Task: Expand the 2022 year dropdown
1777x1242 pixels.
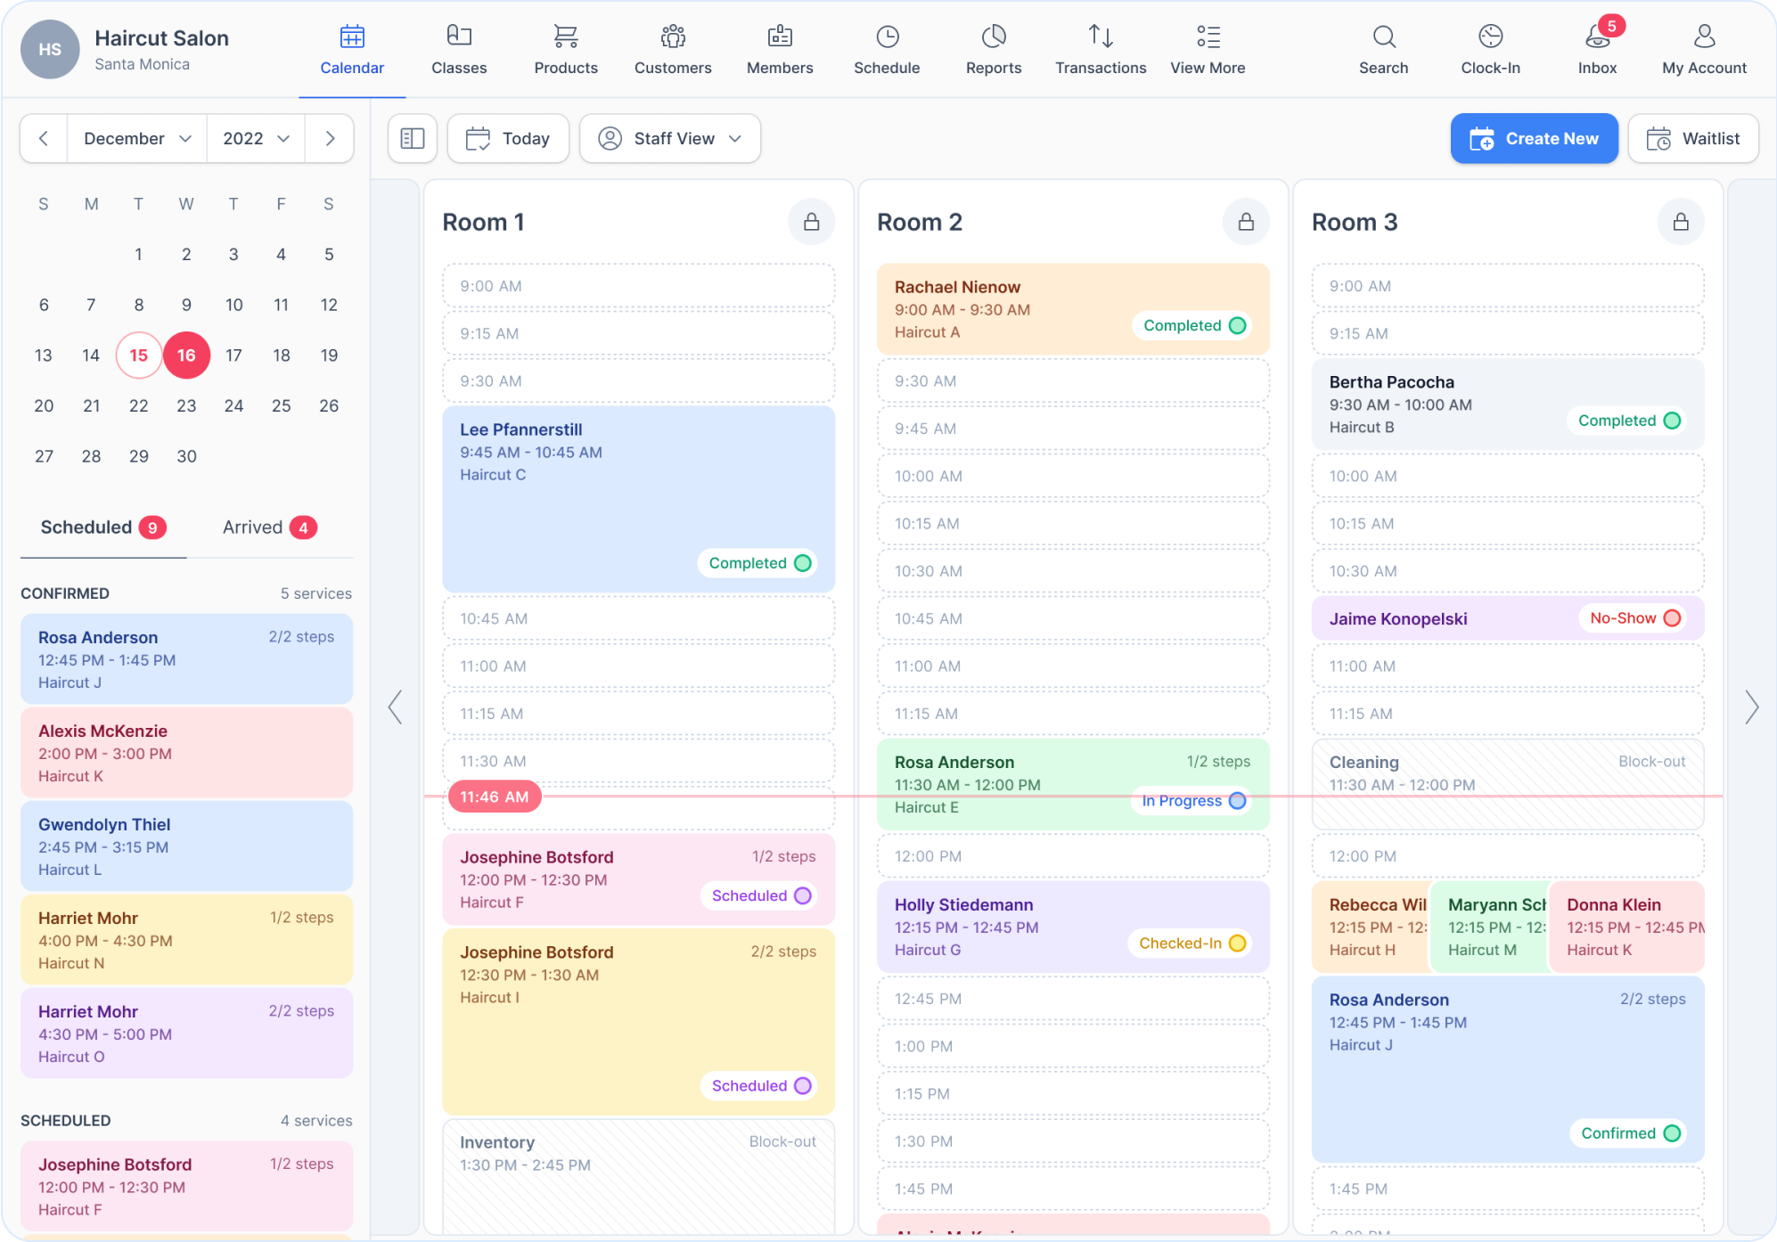Action: click(x=256, y=139)
